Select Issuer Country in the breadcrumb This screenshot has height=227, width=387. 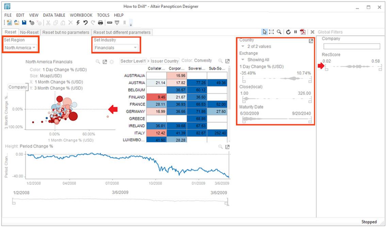click(165, 61)
